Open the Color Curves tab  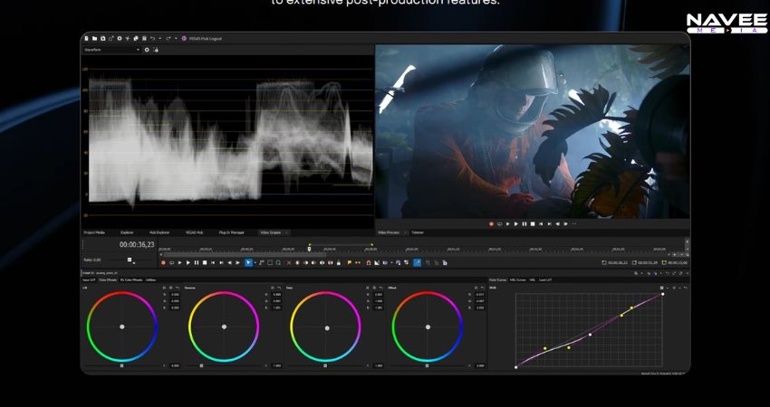click(498, 280)
